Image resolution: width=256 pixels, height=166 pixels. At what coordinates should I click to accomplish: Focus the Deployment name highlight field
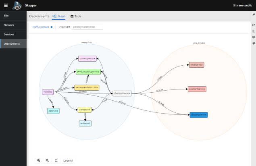[87, 27]
